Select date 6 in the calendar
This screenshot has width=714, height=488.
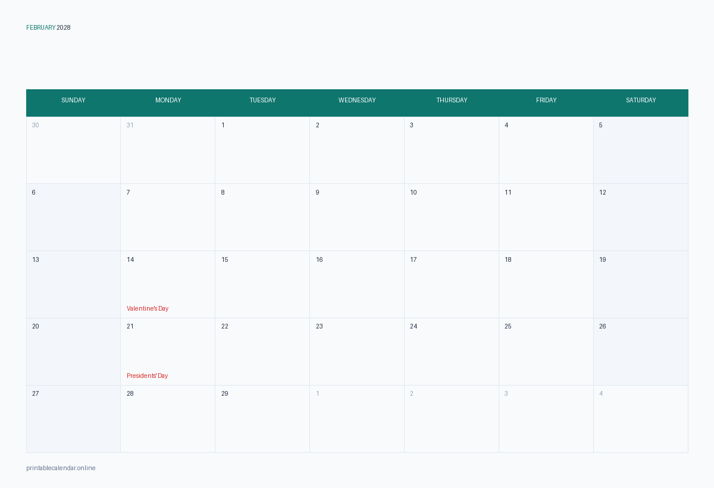[73, 217]
